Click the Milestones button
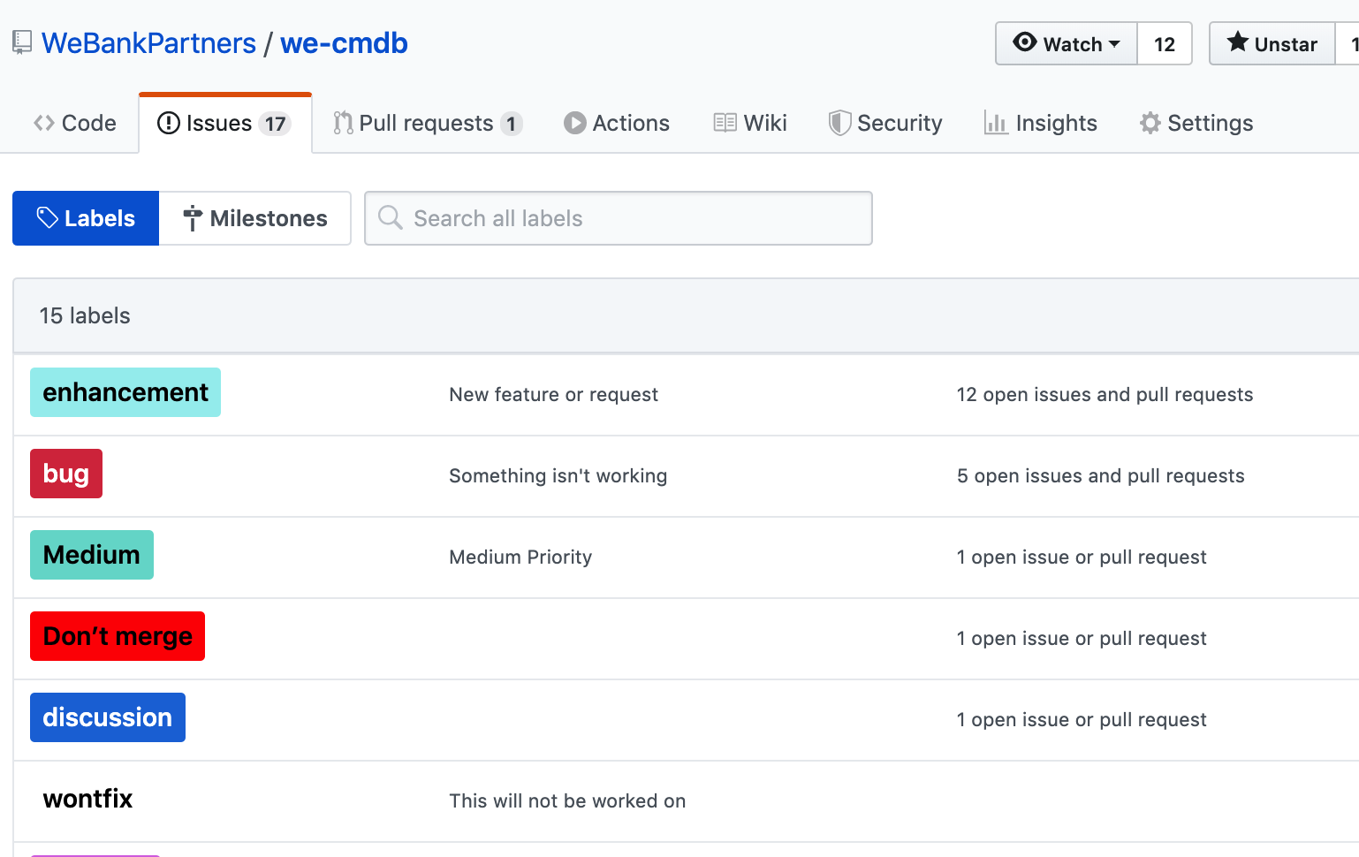Image resolution: width=1359 pixels, height=857 pixels. click(x=255, y=218)
